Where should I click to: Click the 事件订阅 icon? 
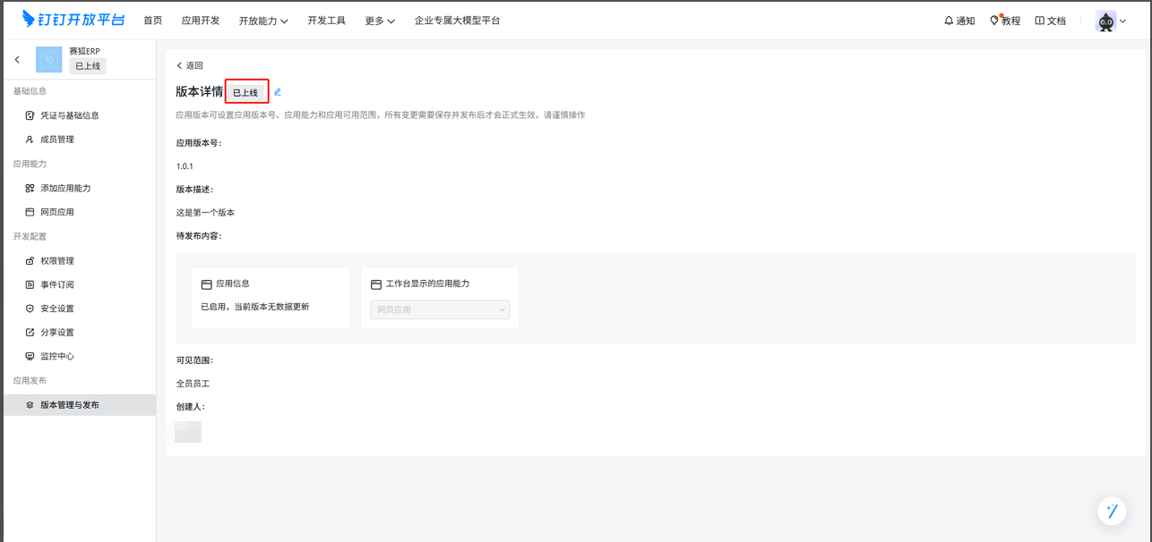point(30,285)
